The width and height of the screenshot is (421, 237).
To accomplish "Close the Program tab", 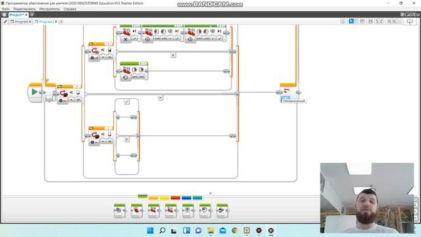I will pos(30,22).
